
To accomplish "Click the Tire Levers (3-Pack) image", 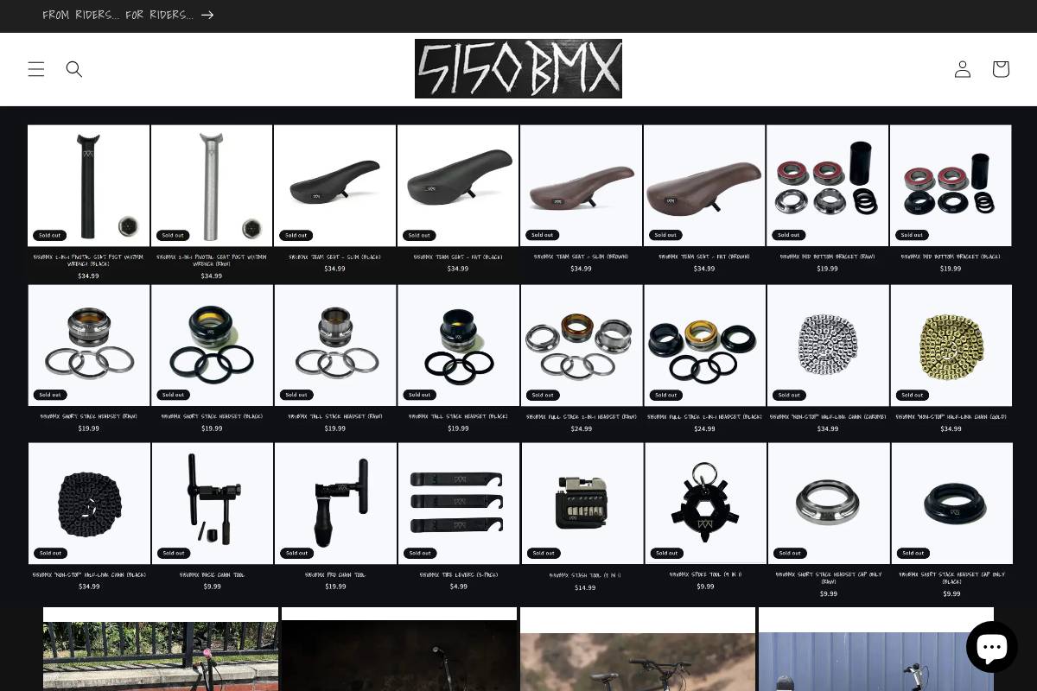I will click(x=459, y=503).
